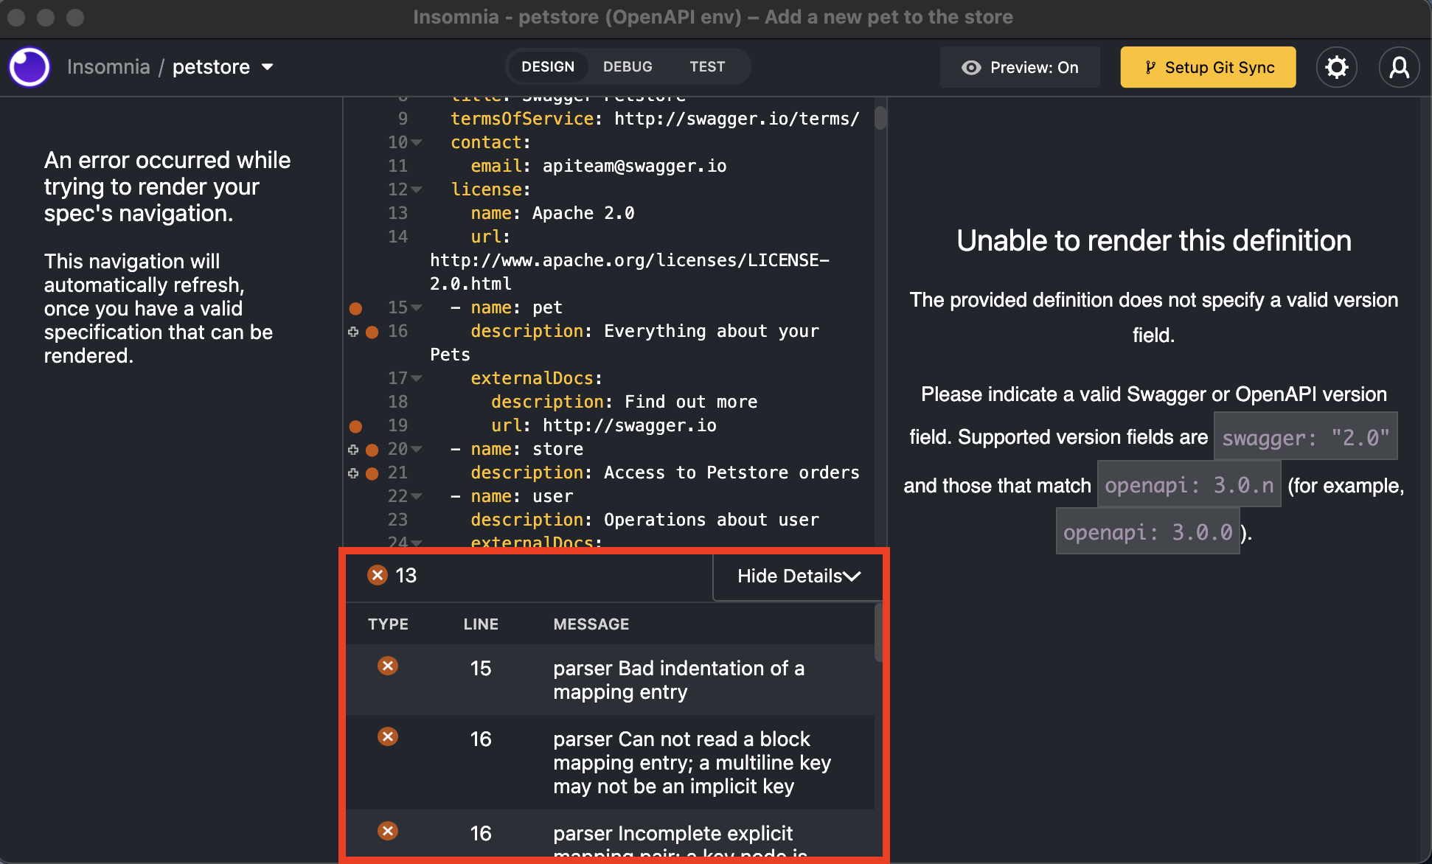Click the 'openapi: 3.0.0' code snippet
The width and height of the screenshot is (1432, 864).
click(x=1147, y=532)
